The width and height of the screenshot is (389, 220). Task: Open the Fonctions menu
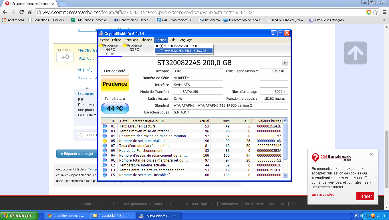[131, 40]
